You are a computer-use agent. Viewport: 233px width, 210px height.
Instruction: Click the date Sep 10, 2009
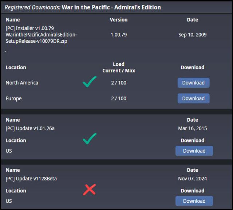(x=193, y=35)
